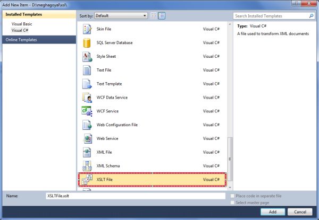Select the Web Service label

(x=107, y=138)
